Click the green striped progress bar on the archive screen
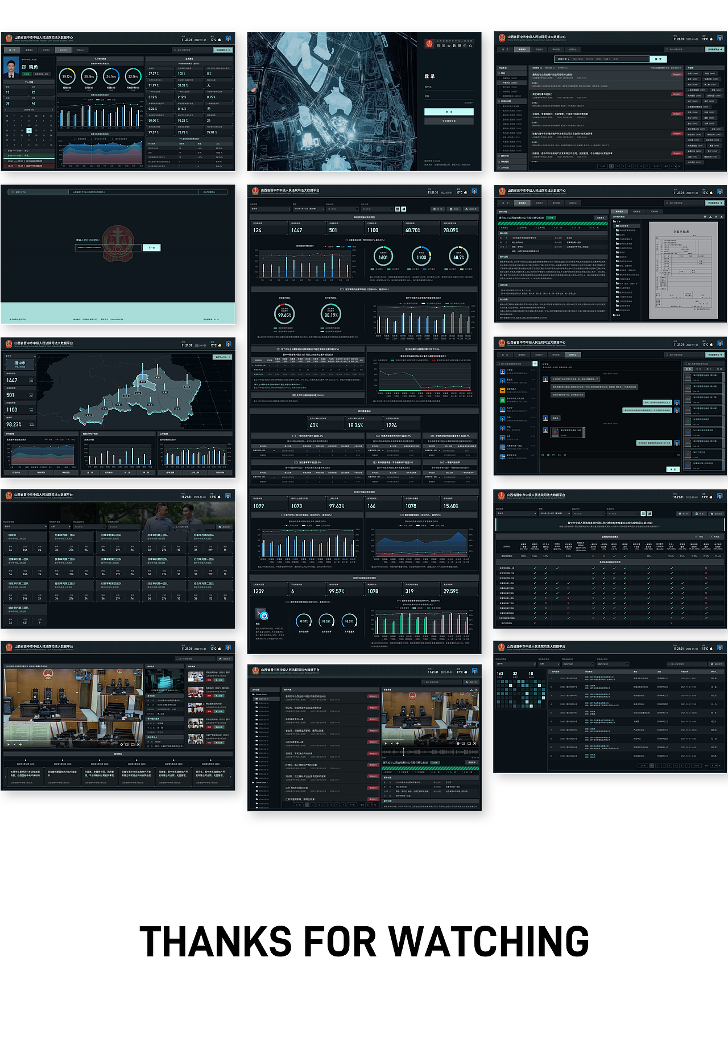728x1048 pixels. point(430,768)
